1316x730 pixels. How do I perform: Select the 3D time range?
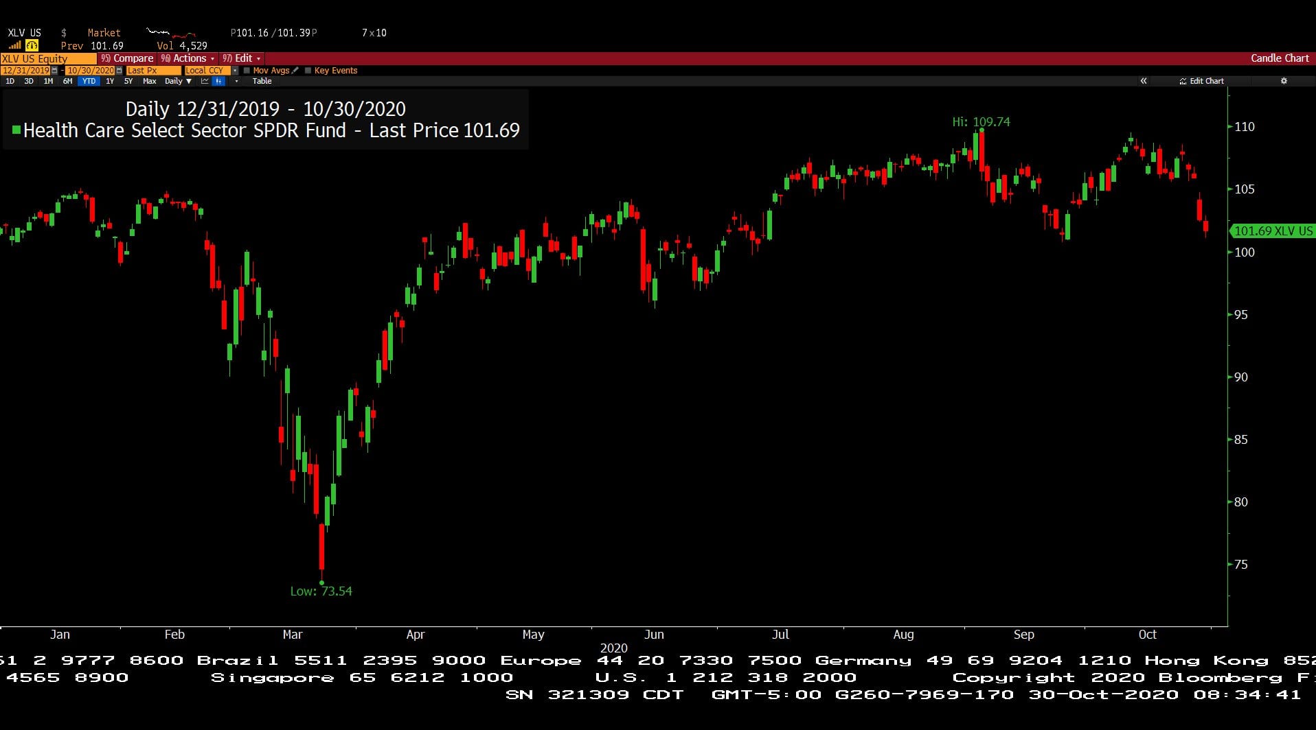29,81
